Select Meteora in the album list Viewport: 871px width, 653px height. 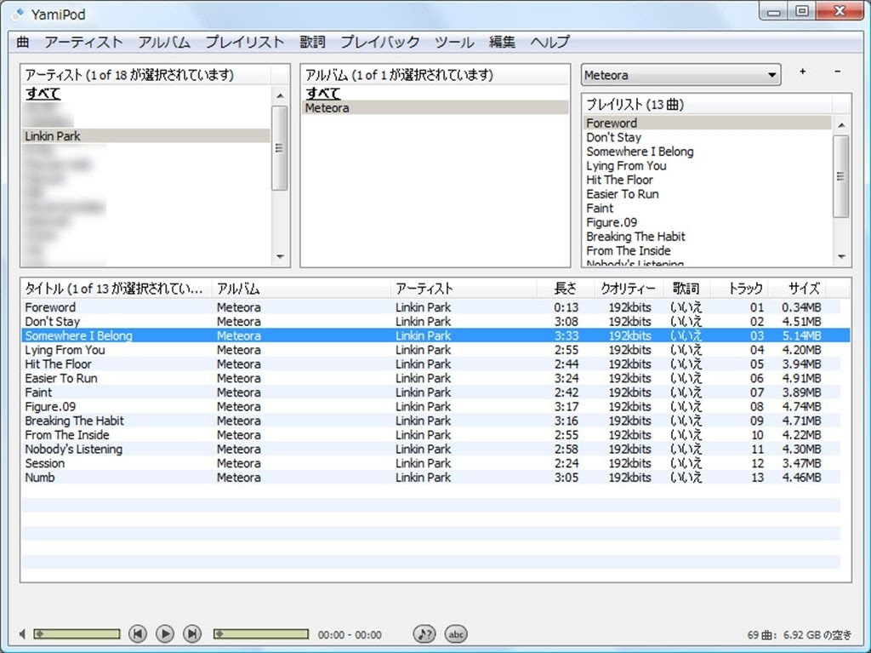pyautogui.click(x=435, y=108)
